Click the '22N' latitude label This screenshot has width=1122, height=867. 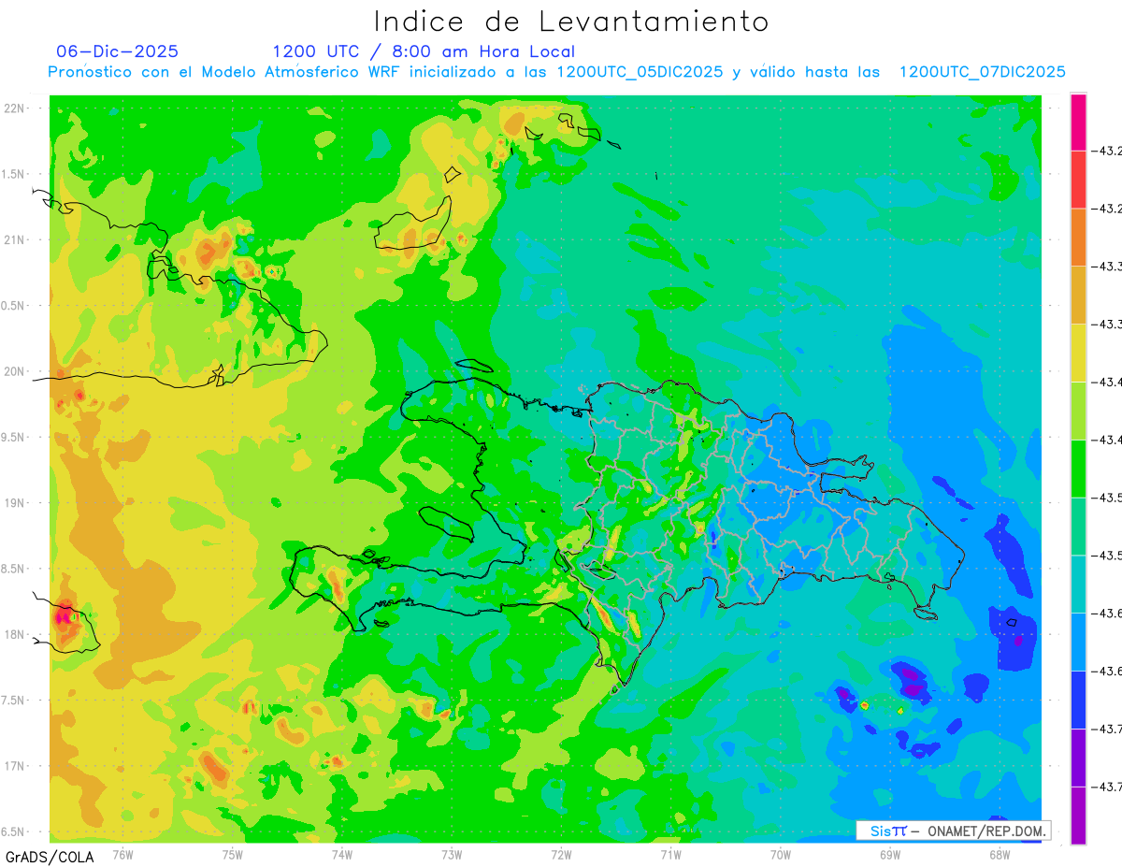pos(14,108)
